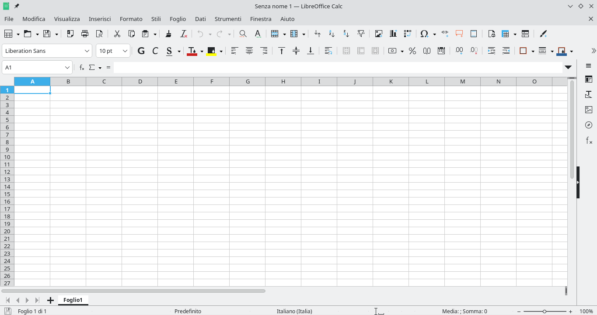
Task: Toggle underline formatting
Action: (170, 51)
